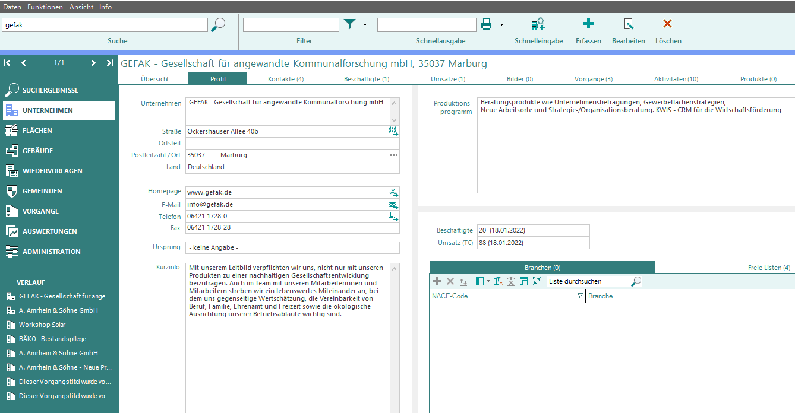Open the Daten menu
This screenshot has height=413, width=795.
12,7
